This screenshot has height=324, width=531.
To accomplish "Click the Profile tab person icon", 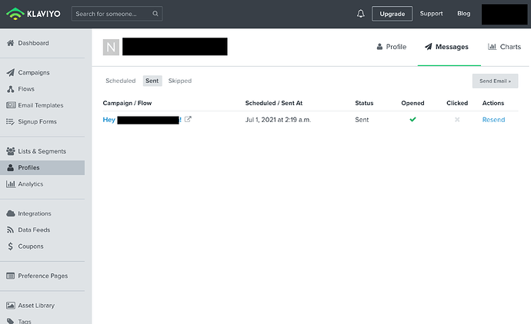I will tap(379, 47).
